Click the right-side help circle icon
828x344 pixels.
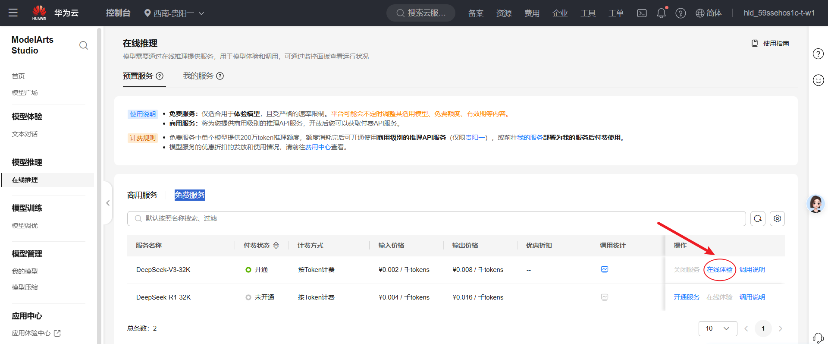[x=818, y=54]
